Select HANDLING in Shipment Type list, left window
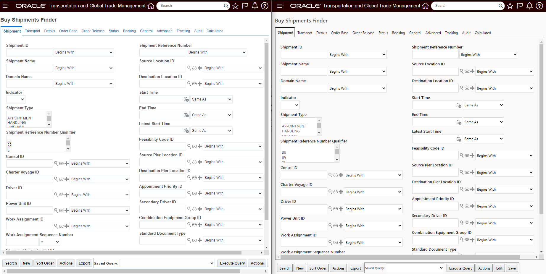The width and height of the screenshot is (546, 274). (17, 122)
